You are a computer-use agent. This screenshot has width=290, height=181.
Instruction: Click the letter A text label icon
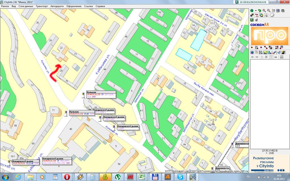tap(266, 15)
